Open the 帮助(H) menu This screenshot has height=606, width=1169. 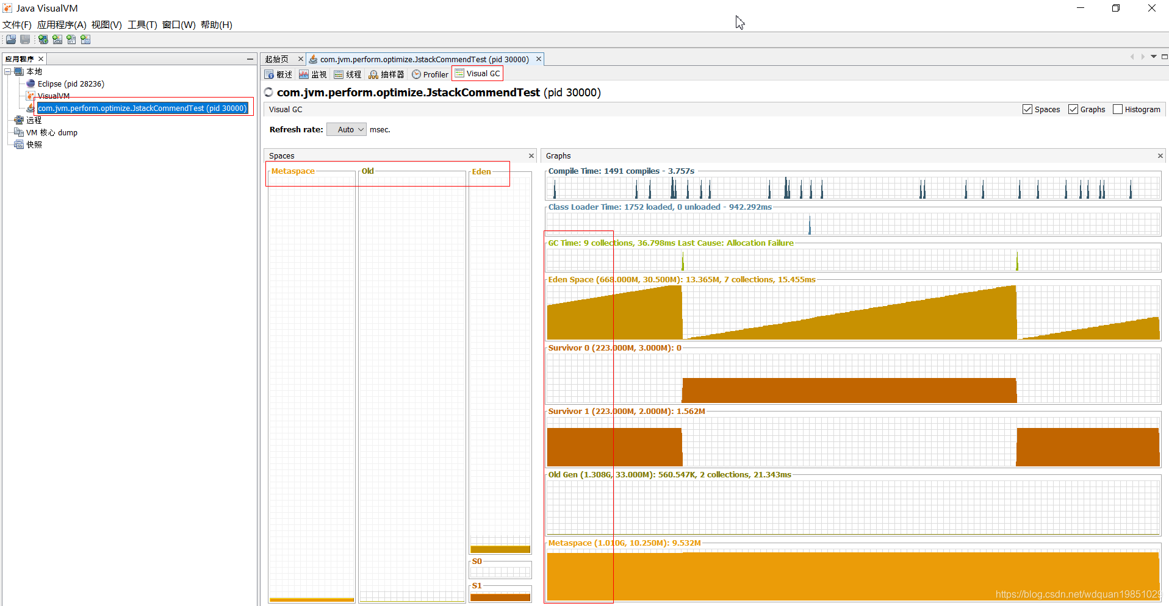[217, 25]
